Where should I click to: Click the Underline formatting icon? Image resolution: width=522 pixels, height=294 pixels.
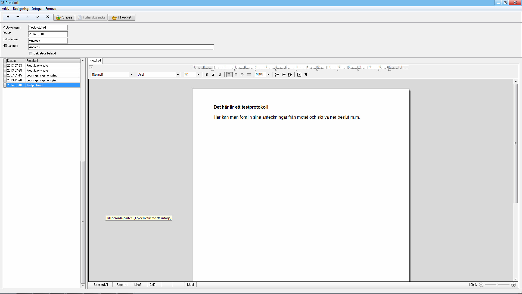219,74
